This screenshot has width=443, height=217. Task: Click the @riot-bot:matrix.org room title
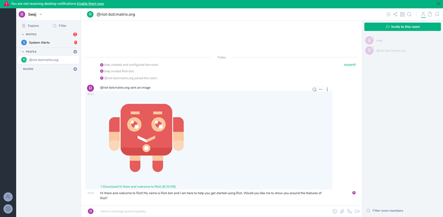click(x=116, y=15)
